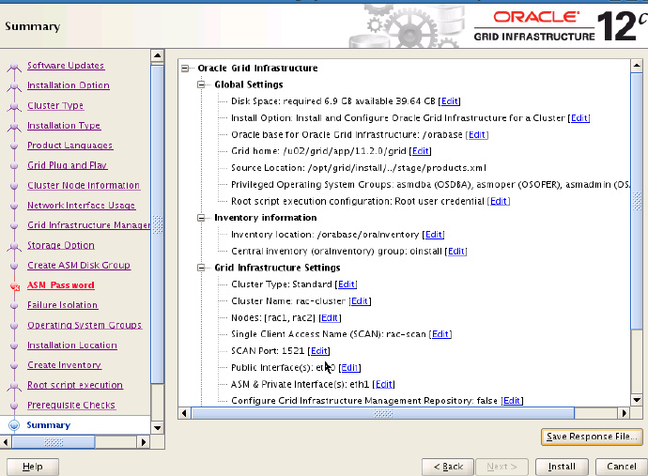Edit the Public Interface setting
The width and height of the screenshot is (648, 476).
click(349, 368)
